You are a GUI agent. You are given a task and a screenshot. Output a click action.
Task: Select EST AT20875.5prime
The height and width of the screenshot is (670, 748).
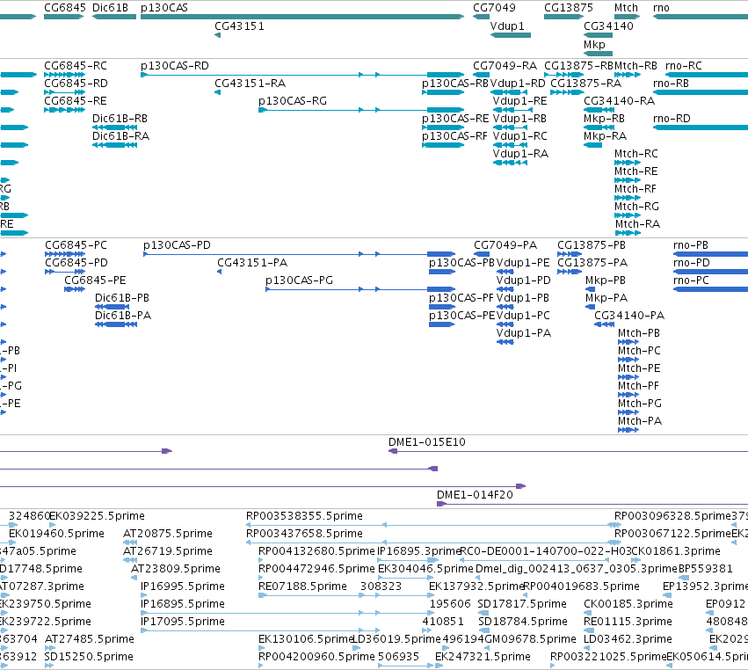click(168, 534)
